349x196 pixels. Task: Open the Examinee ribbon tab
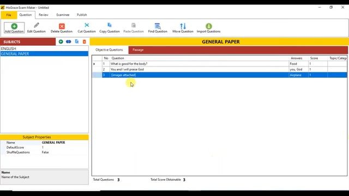coord(63,15)
